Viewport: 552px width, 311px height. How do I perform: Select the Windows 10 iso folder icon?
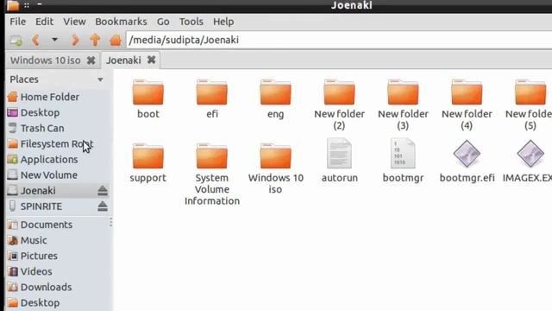[x=276, y=155]
